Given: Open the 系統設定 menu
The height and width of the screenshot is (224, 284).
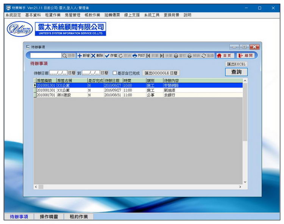Looking at the screenshot, I should coord(13,15).
